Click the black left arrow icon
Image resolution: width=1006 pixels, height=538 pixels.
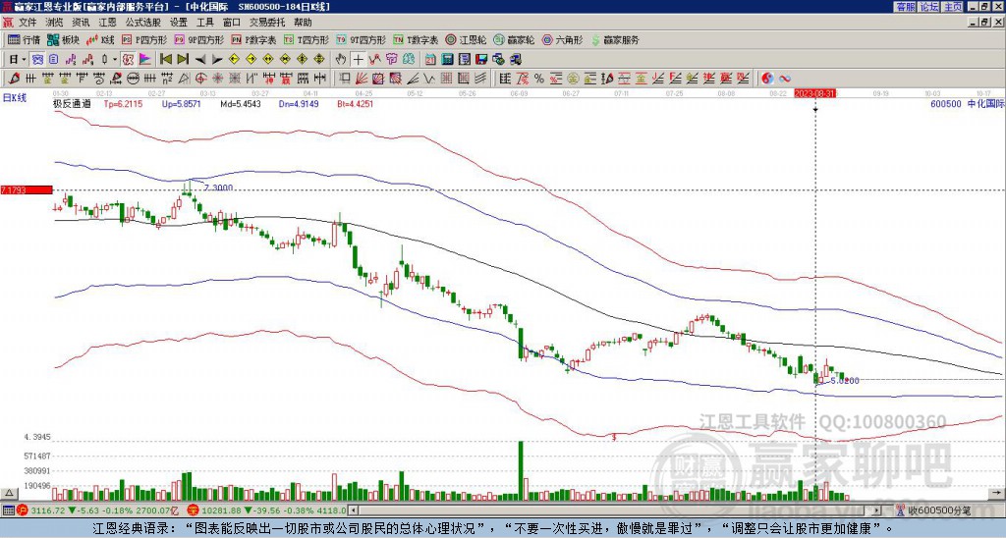click(x=200, y=60)
